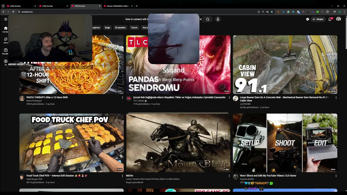
Task: Select the El sanatları filter chip
Action: point(120,28)
